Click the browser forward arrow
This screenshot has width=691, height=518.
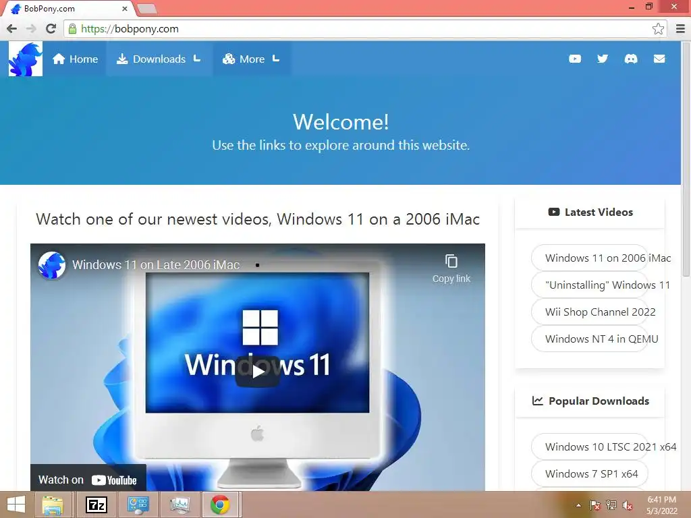tap(31, 28)
